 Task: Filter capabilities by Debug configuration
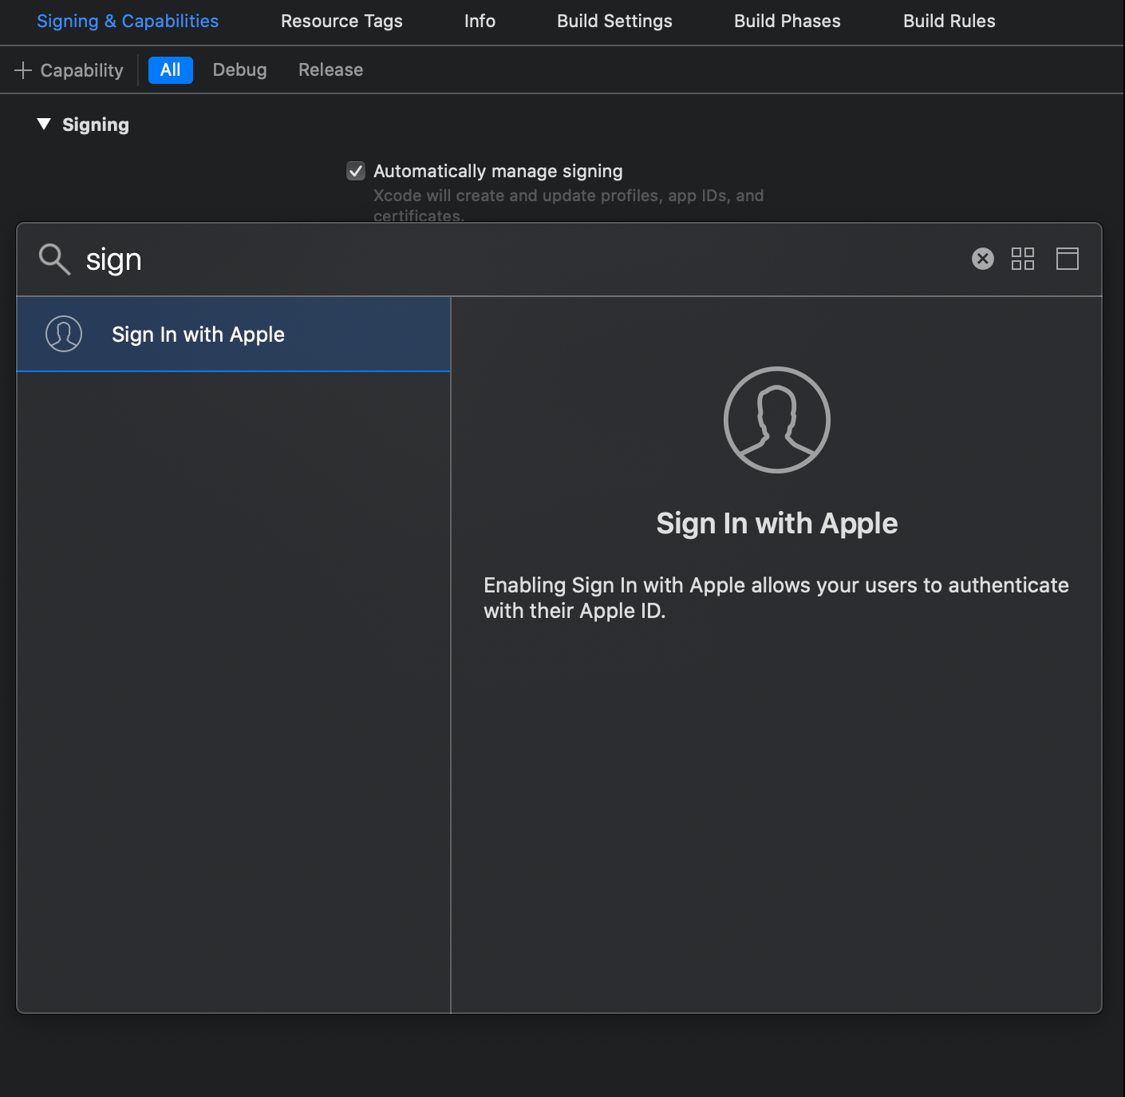(239, 70)
